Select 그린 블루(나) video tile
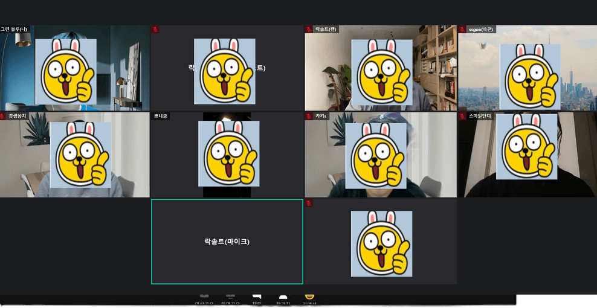The height and width of the screenshot is (308, 597). [x=75, y=68]
